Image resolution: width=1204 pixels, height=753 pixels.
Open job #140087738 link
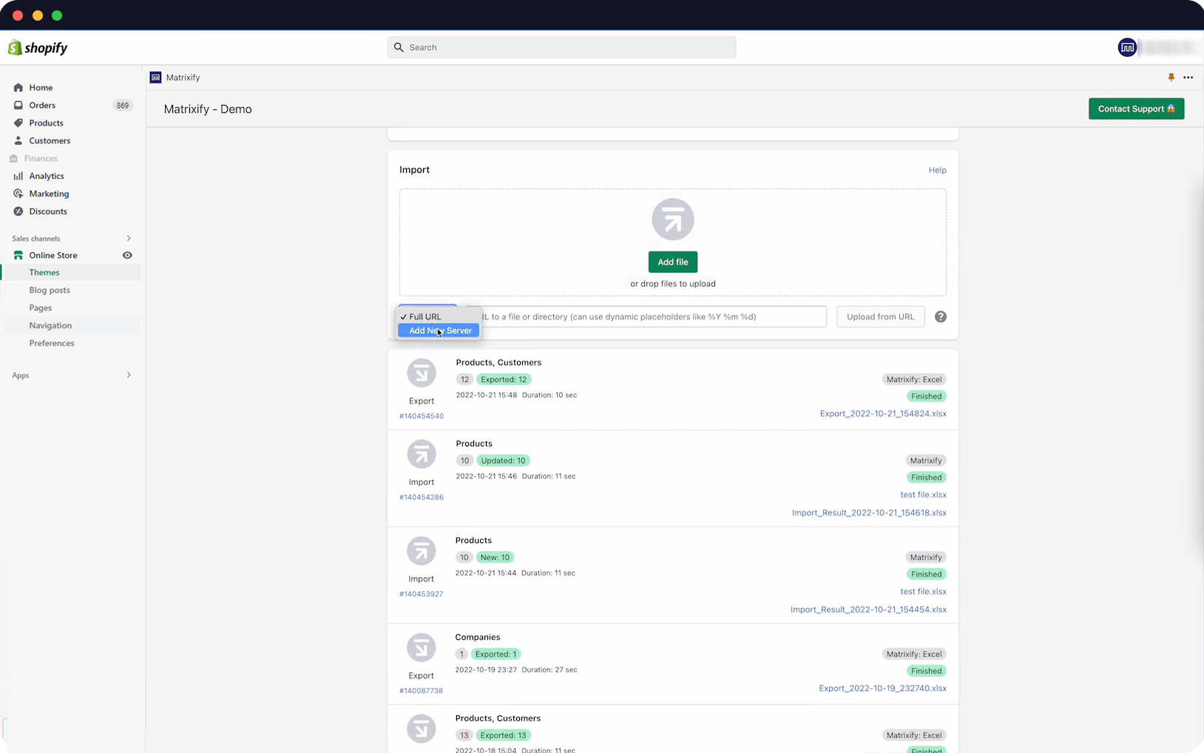click(x=421, y=691)
